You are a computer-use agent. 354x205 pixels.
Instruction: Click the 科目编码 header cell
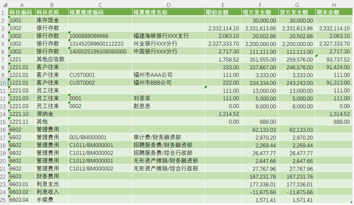pos(22,12)
